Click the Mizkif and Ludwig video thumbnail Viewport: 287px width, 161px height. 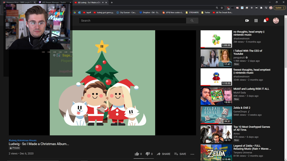tap(216, 96)
